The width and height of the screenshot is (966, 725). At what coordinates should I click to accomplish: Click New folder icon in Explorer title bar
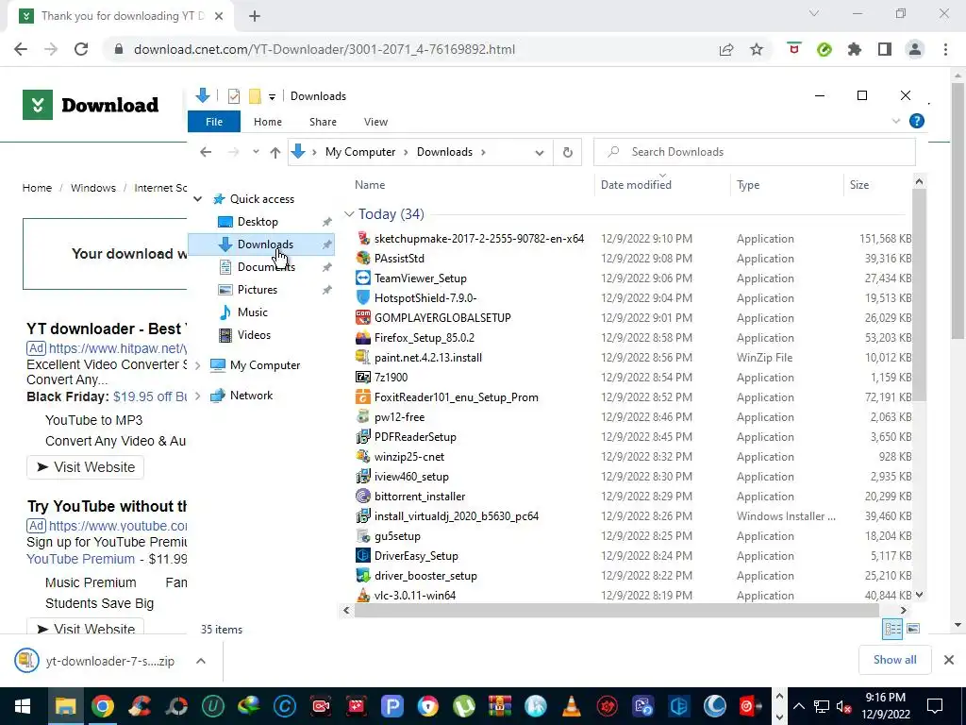[x=255, y=96]
